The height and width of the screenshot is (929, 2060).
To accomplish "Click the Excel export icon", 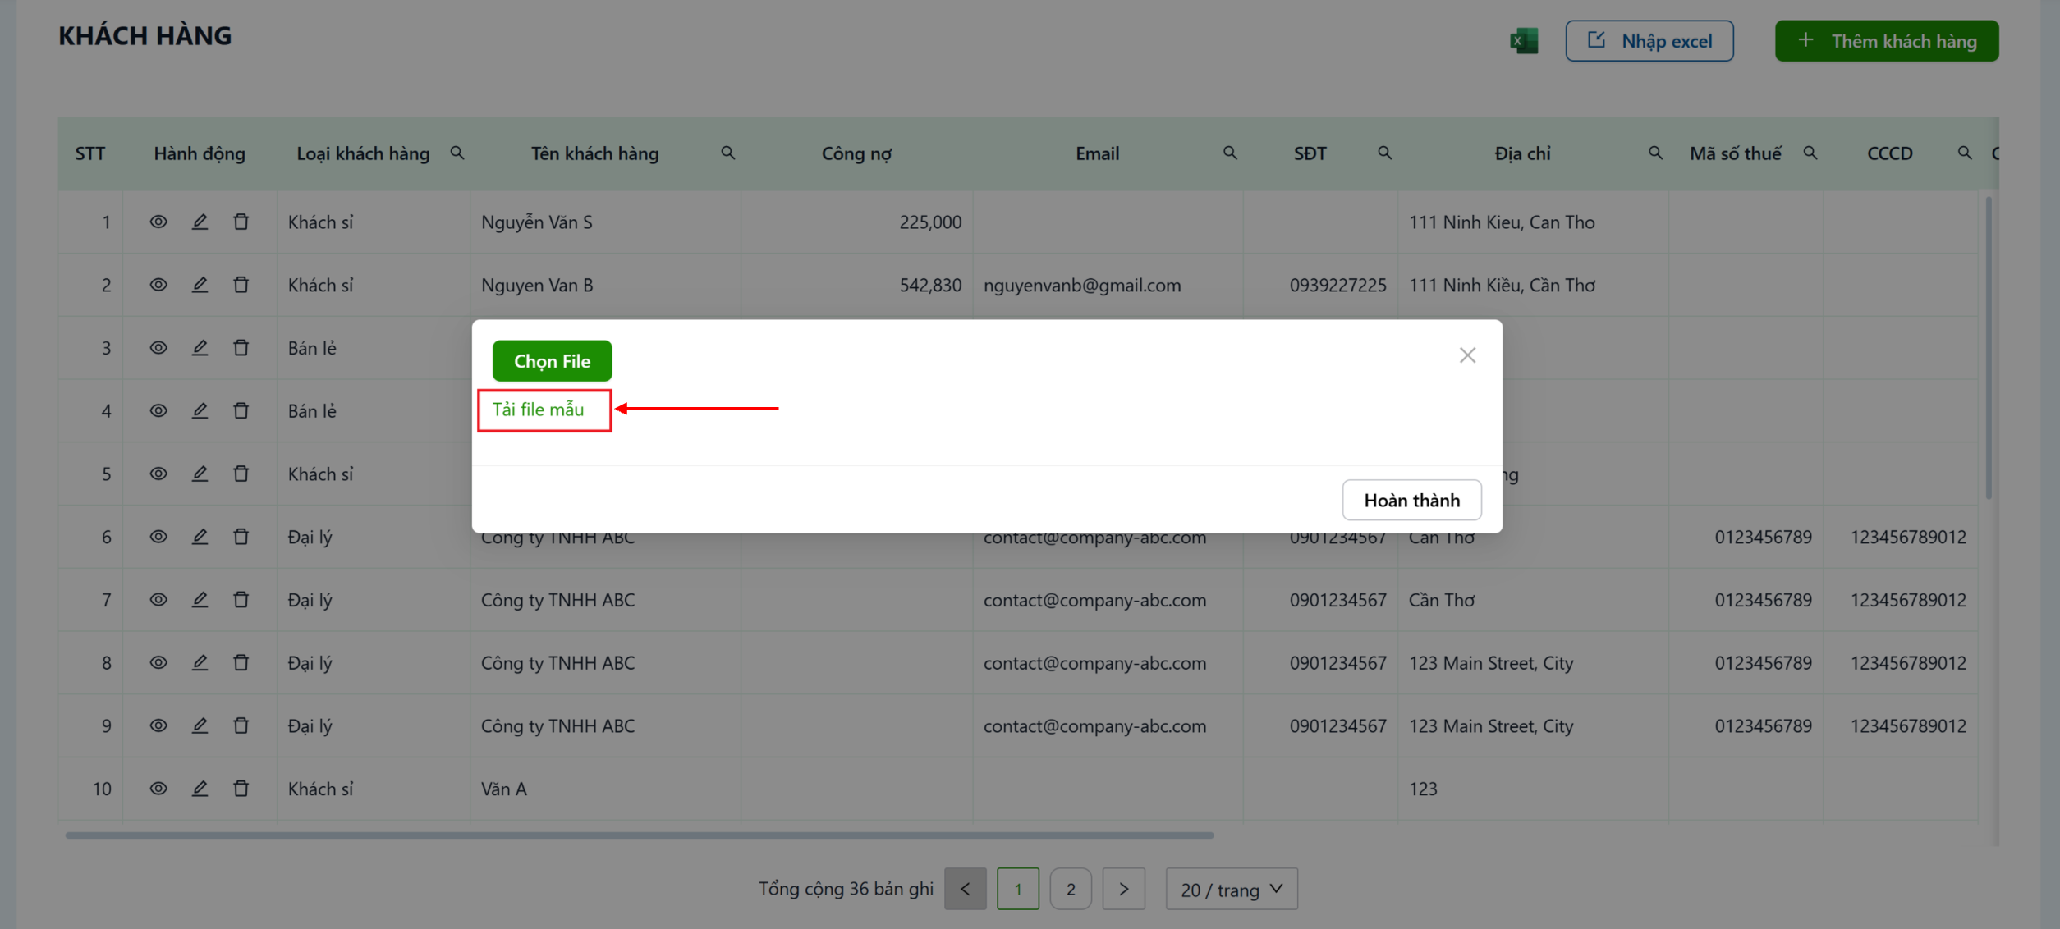I will coord(1524,40).
